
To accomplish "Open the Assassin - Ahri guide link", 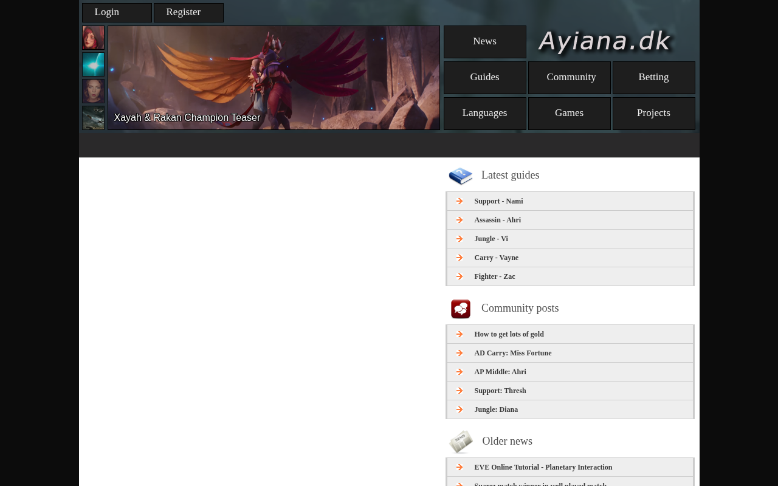I will click(x=498, y=220).
